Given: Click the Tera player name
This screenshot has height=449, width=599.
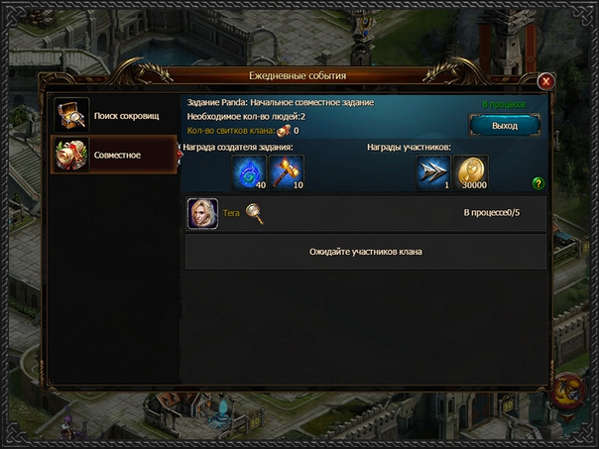Looking at the screenshot, I should 231,213.
